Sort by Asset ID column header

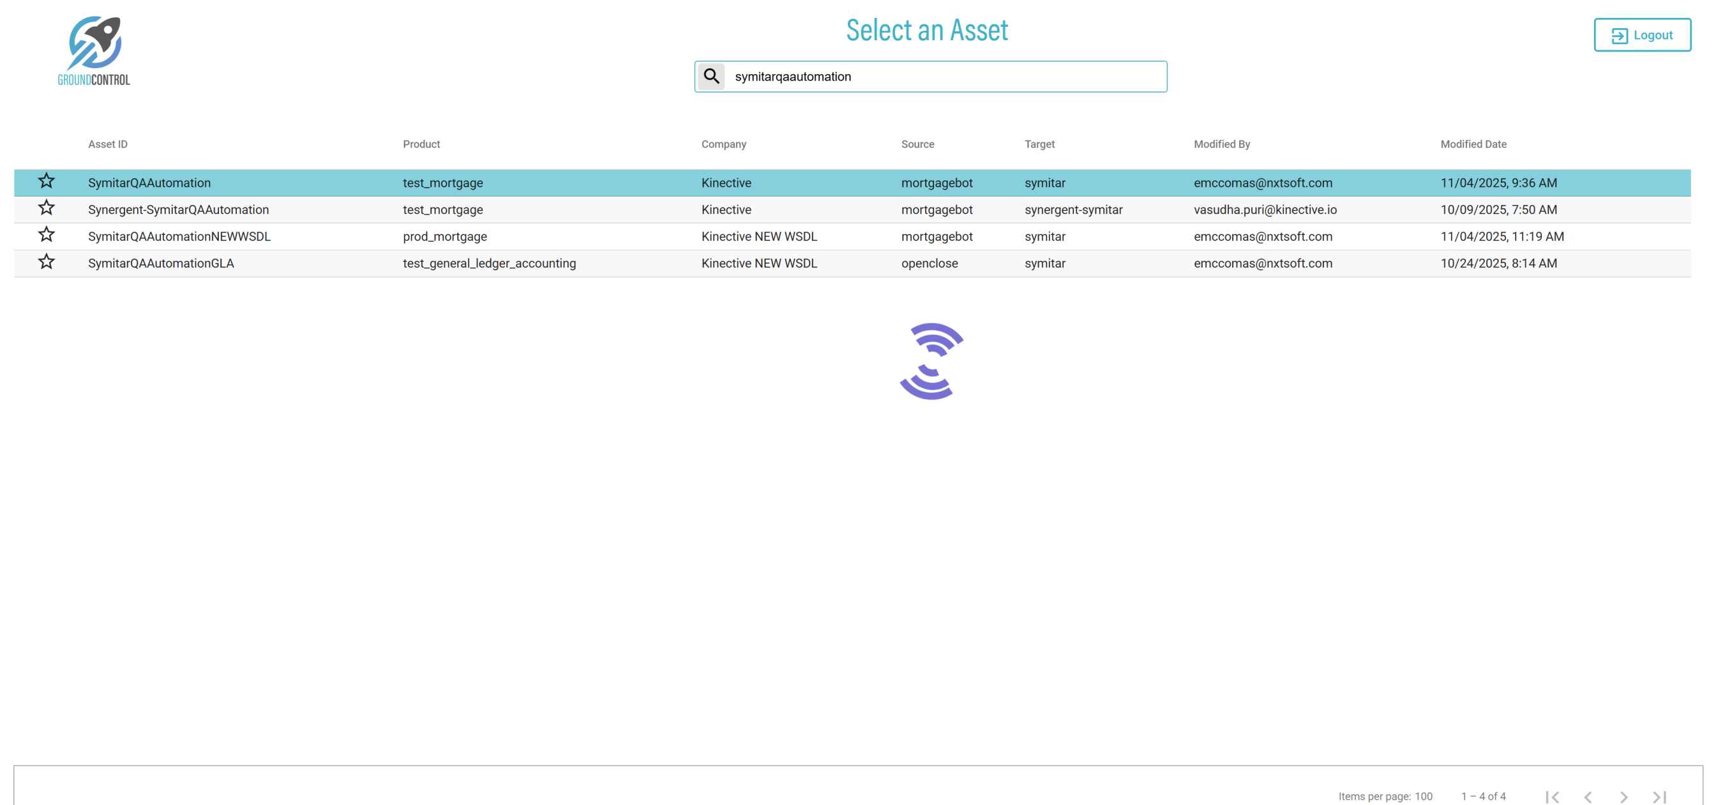[107, 144]
